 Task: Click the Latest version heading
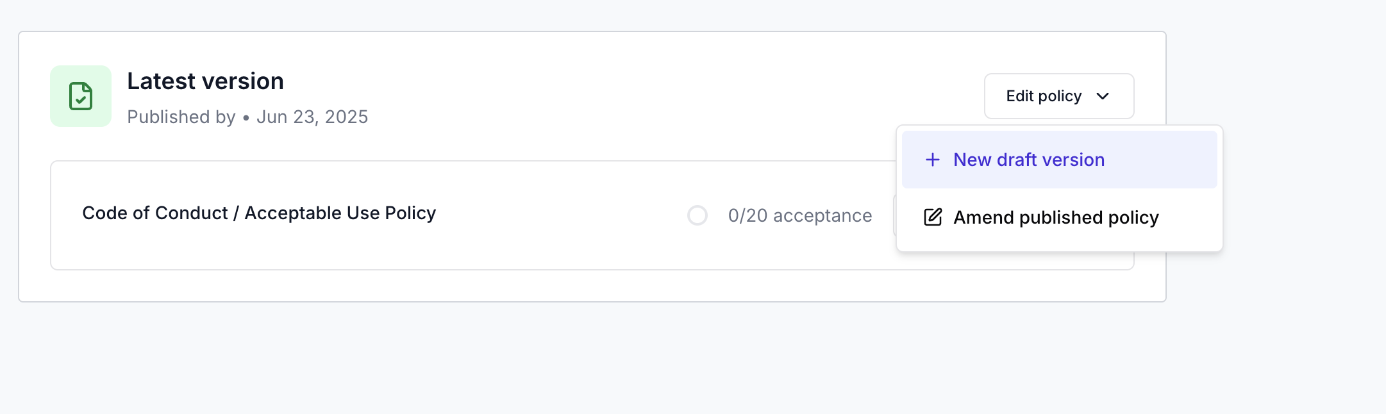[205, 81]
